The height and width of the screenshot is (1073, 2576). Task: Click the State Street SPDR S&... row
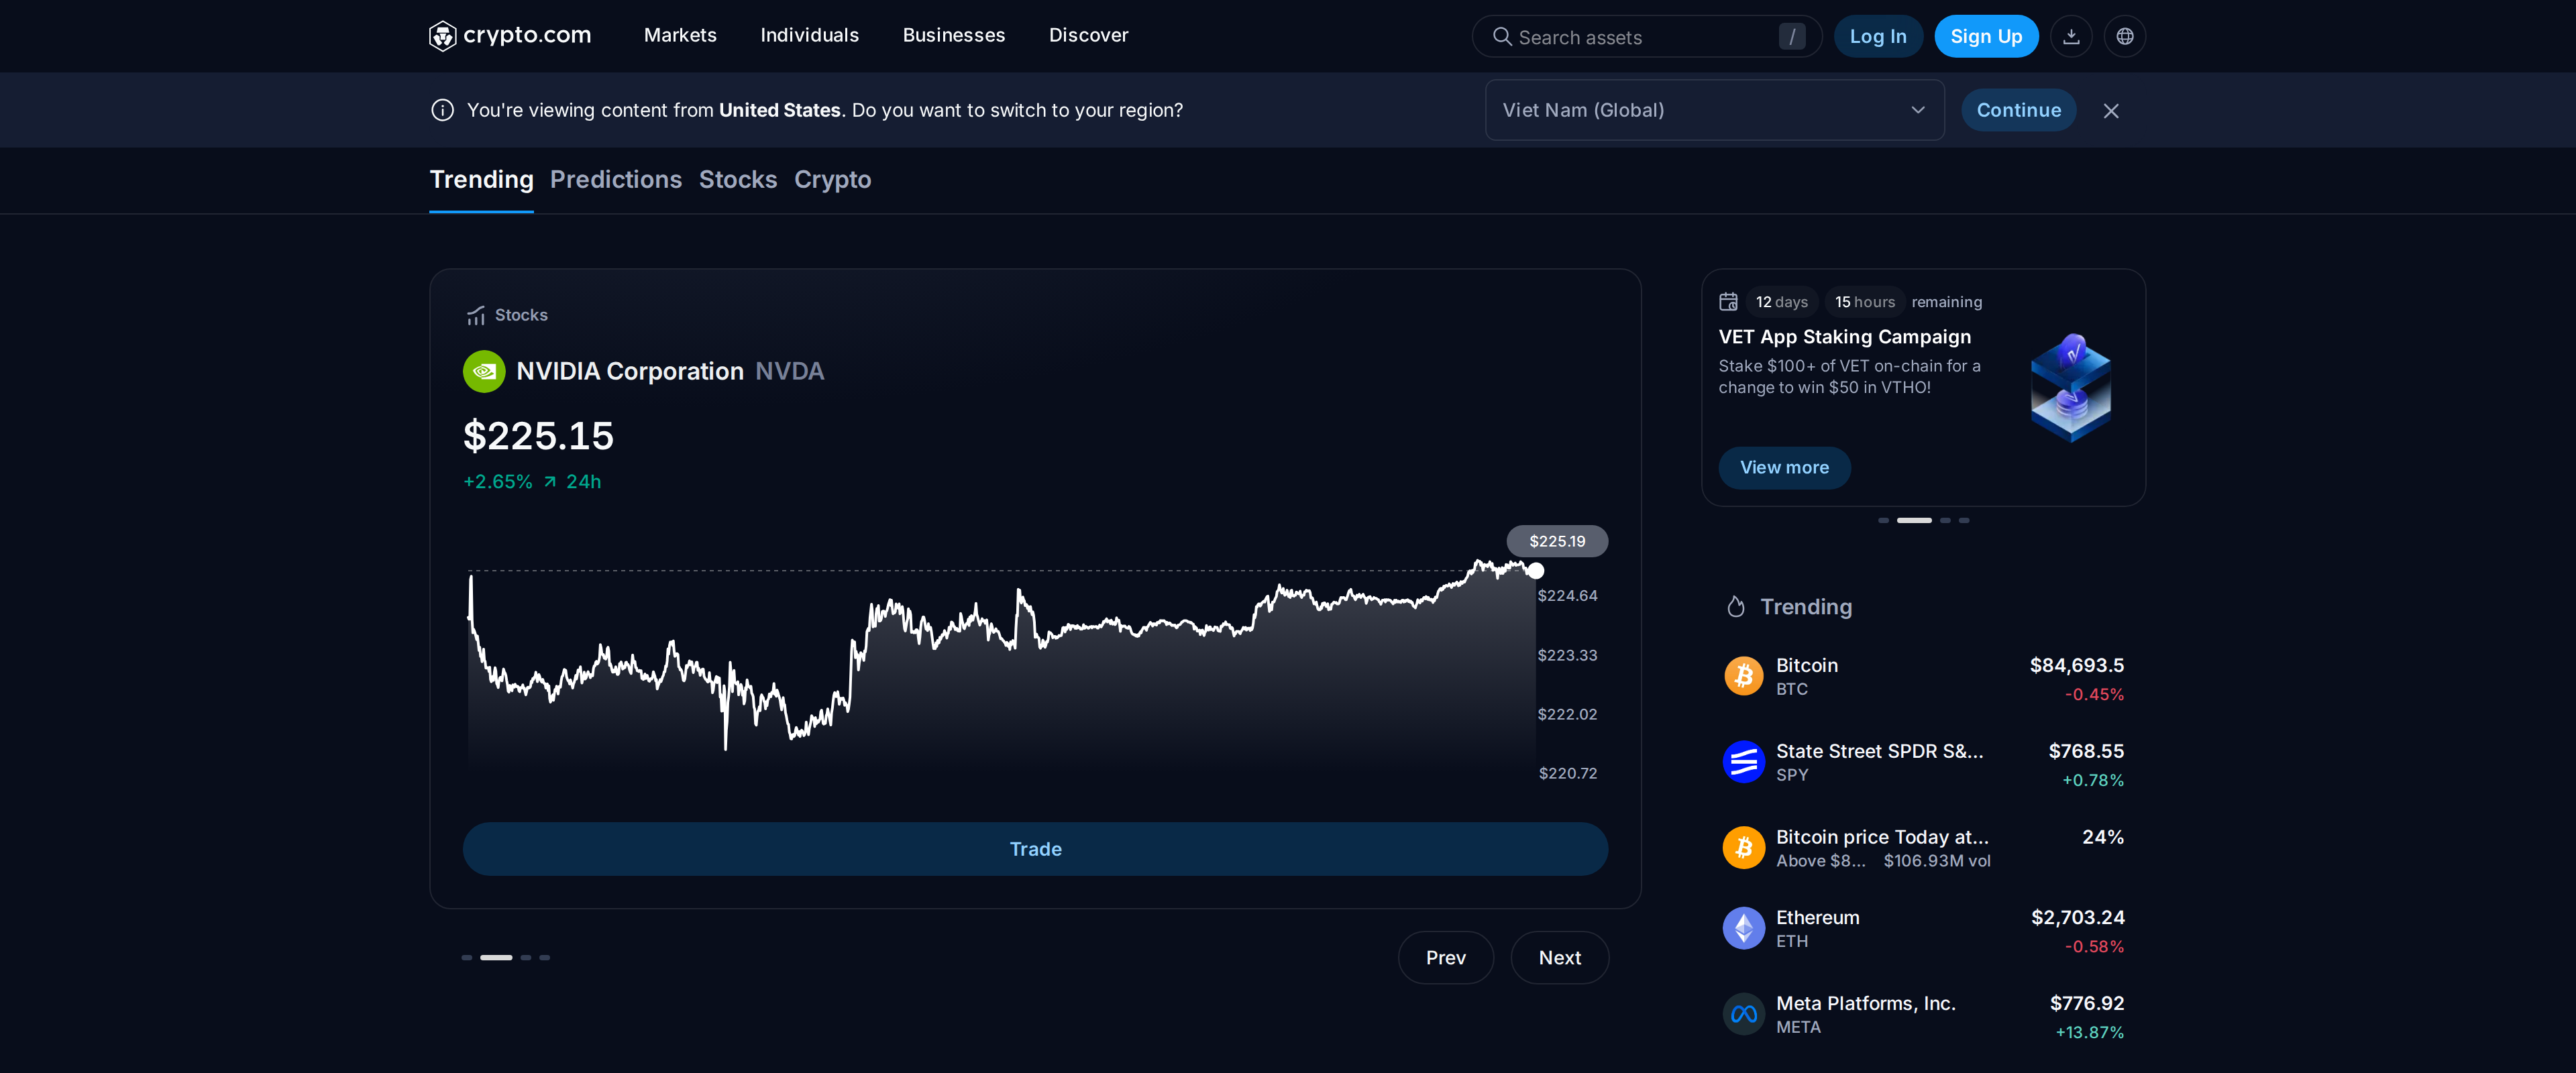[1923, 762]
